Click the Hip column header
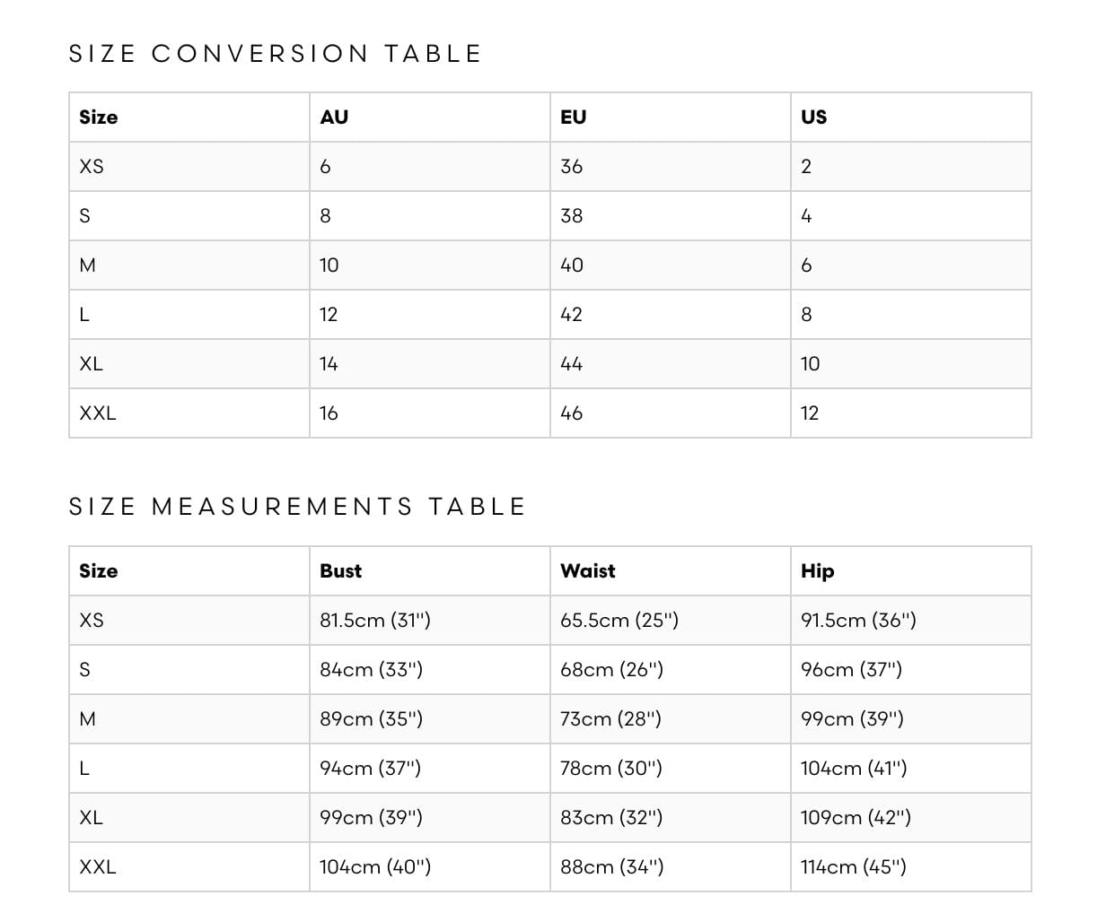The image size is (1106, 913). [x=817, y=571]
